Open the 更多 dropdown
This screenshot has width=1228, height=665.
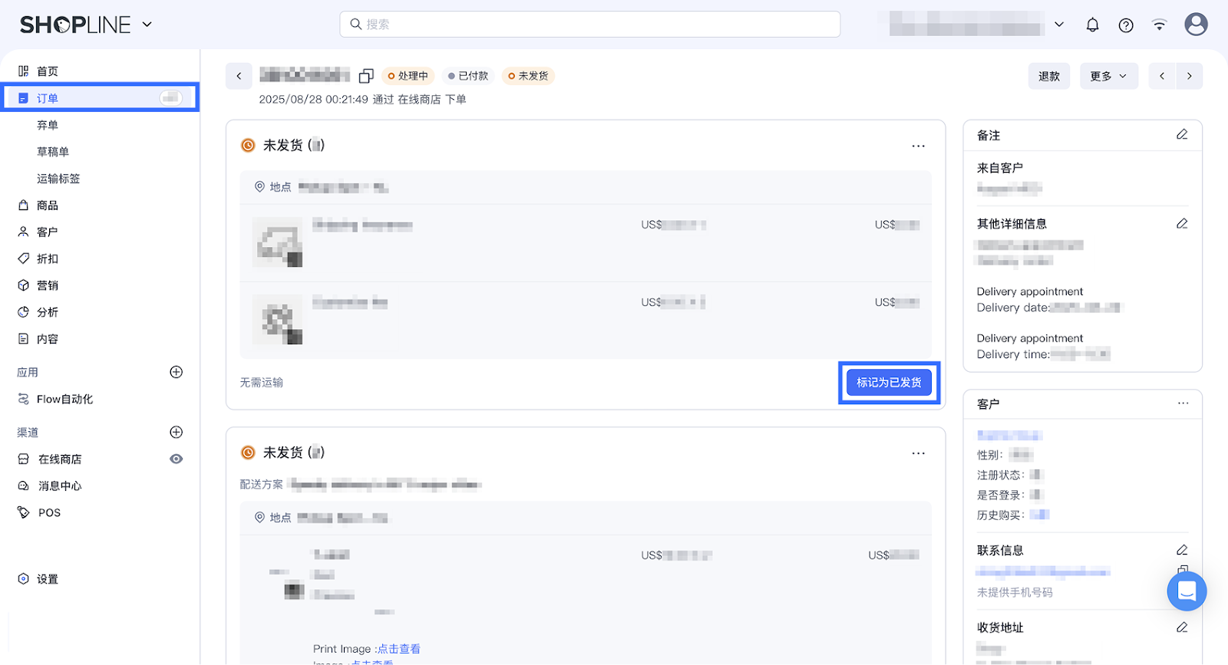click(1108, 76)
